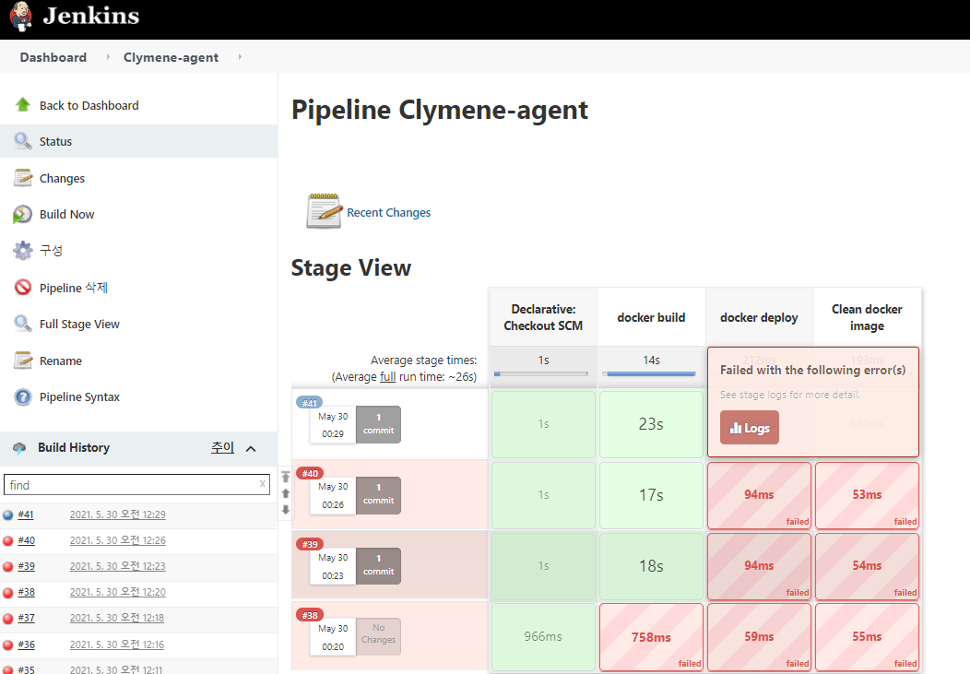The height and width of the screenshot is (674, 970).
Task: Click the Rename notepad icon
Action: [x=23, y=361]
